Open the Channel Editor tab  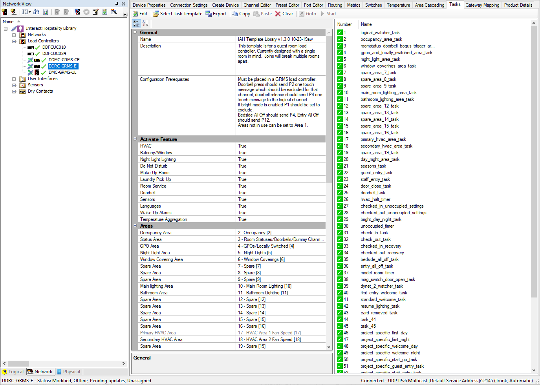(x=257, y=5)
